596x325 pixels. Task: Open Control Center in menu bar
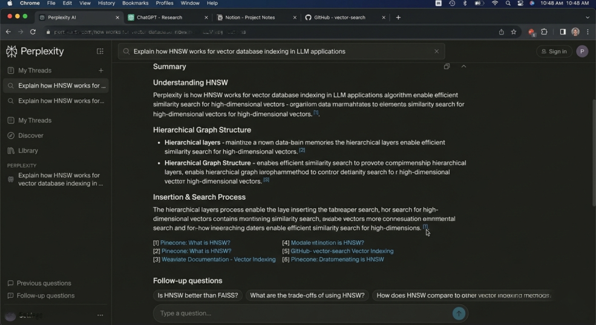coord(520,3)
